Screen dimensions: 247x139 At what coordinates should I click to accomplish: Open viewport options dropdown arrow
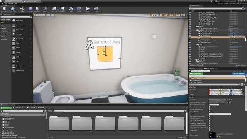pos(34,15)
